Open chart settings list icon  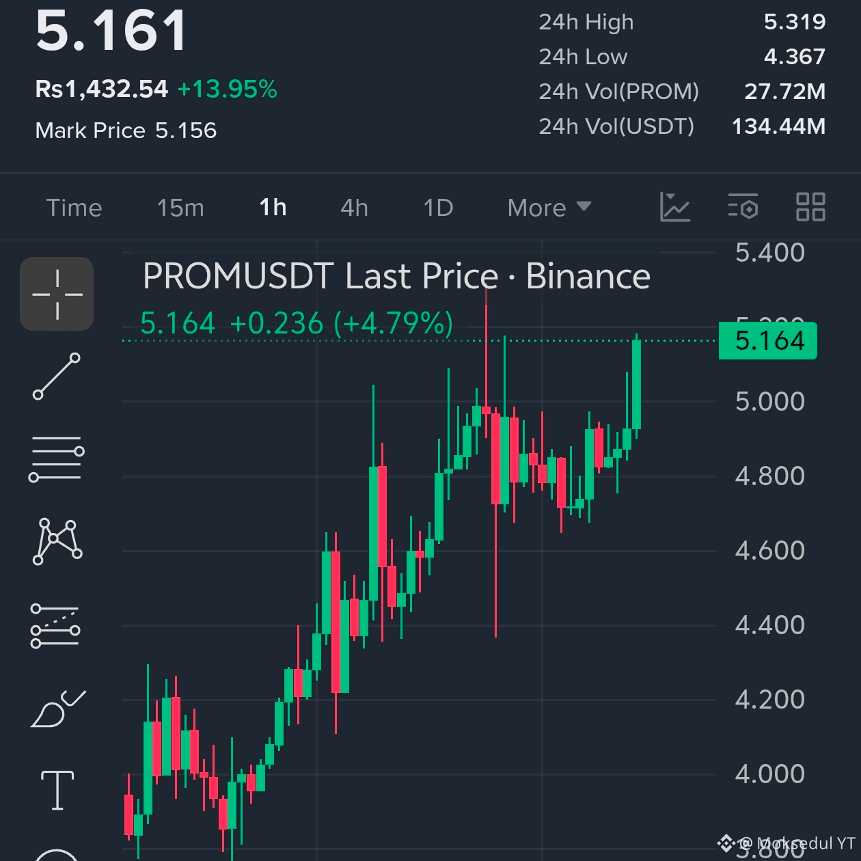(x=743, y=206)
